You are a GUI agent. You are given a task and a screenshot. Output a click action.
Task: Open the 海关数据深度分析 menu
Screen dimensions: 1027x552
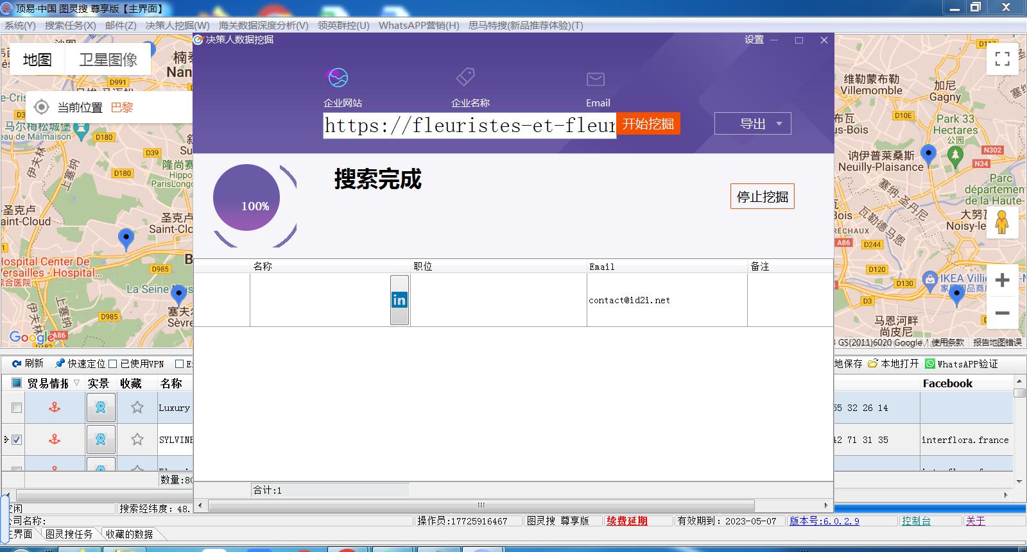point(263,26)
